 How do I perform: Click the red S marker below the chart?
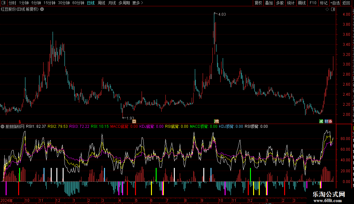click(x=20, y=122)
